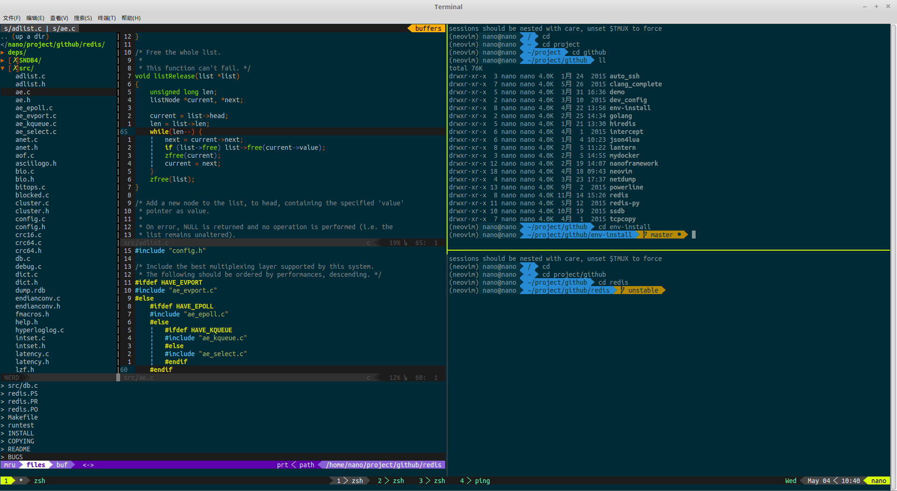
Task: Open ae_epoll.c in the file tree
Action: pos(34,108)
